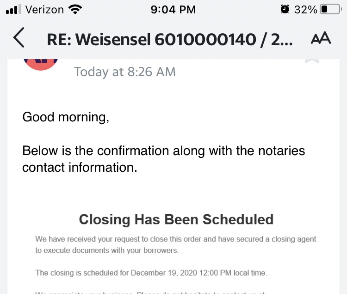
Task: Tap the back chevron arrow
Action: [x=19, y=39]
